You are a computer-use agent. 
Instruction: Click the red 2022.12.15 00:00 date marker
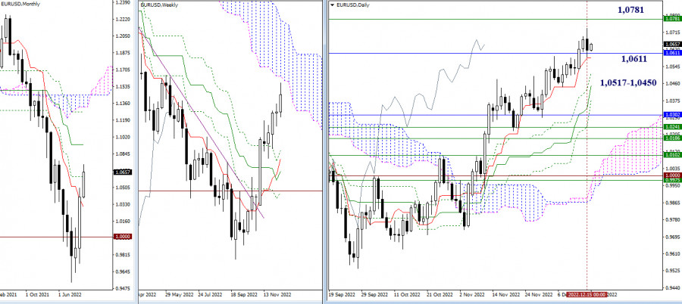587,294
